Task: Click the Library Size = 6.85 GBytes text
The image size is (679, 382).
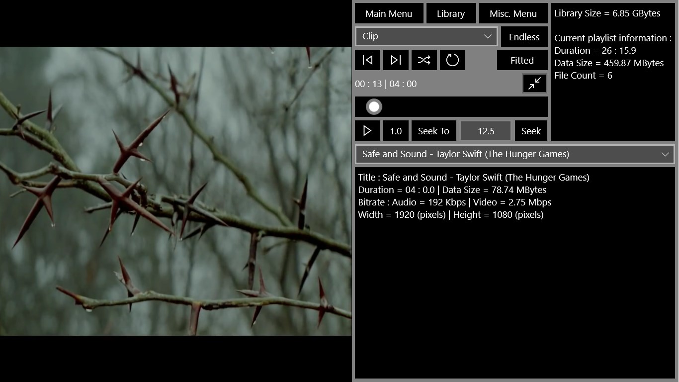Action: (x=607, y=13)
